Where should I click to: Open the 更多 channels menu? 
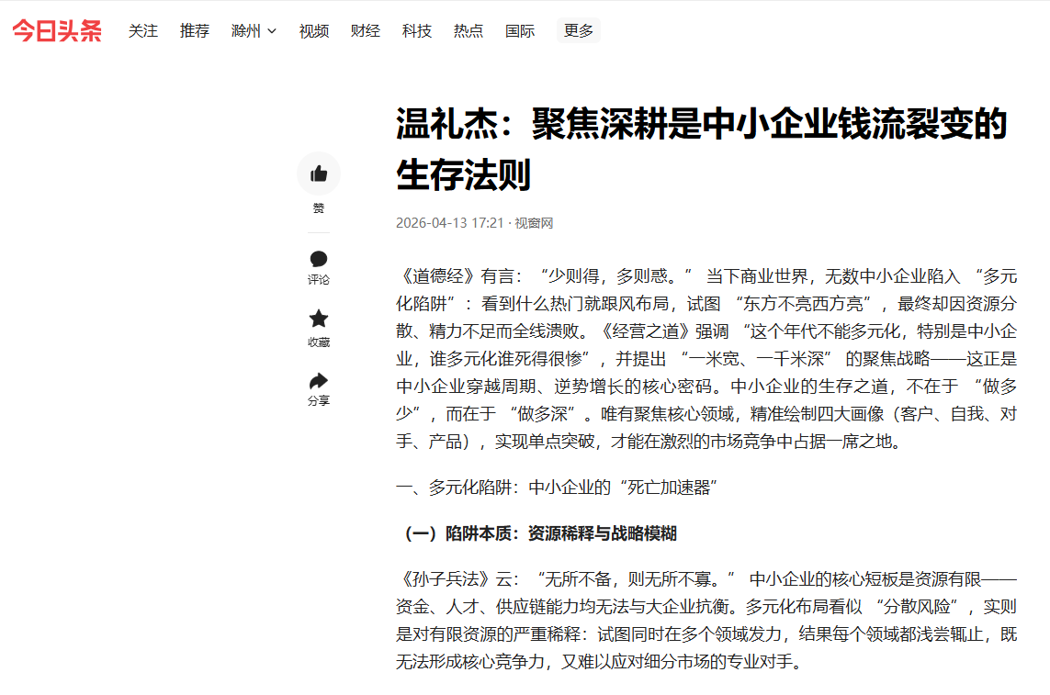tap(578, 29)
